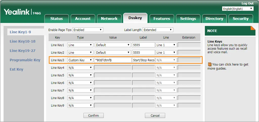Open Line Key3 Custom Key type dropdown
Viewport: 259px width, 122px height.
(80, 60)
